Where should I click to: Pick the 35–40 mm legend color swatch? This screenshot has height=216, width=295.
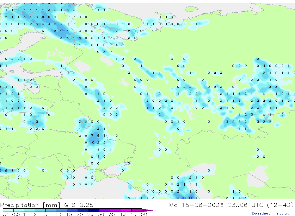pos(115,210)
